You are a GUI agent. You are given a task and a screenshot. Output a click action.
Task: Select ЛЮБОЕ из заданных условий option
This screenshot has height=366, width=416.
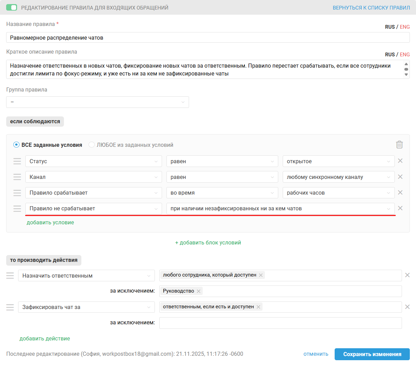[x=92, y=145]
